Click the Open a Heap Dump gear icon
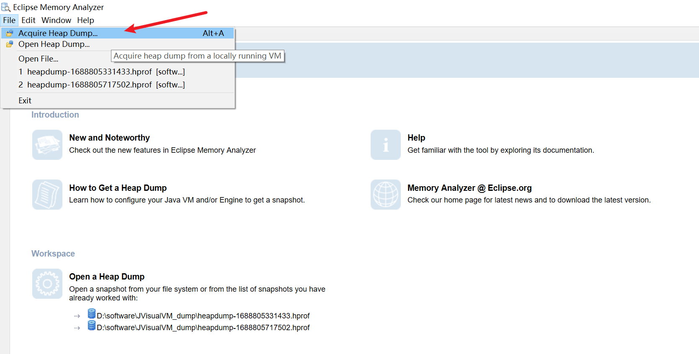The width and height of the screenshot is (699, 354). (x=47, y=284)
